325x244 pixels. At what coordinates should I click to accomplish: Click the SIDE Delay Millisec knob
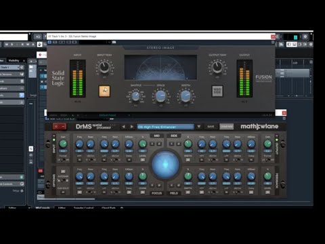tap(251, 144)
